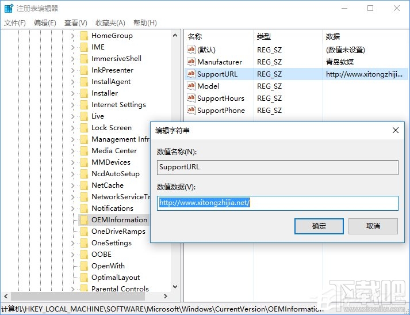Minimize the Registry Editor window
Screen dimensions: 410x315
click(344, 9)
